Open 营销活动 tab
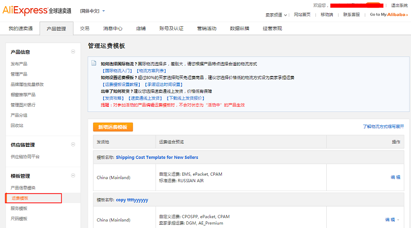Viewport: 411px width, 228px height. pyautogui.click(x=207, y=28)
